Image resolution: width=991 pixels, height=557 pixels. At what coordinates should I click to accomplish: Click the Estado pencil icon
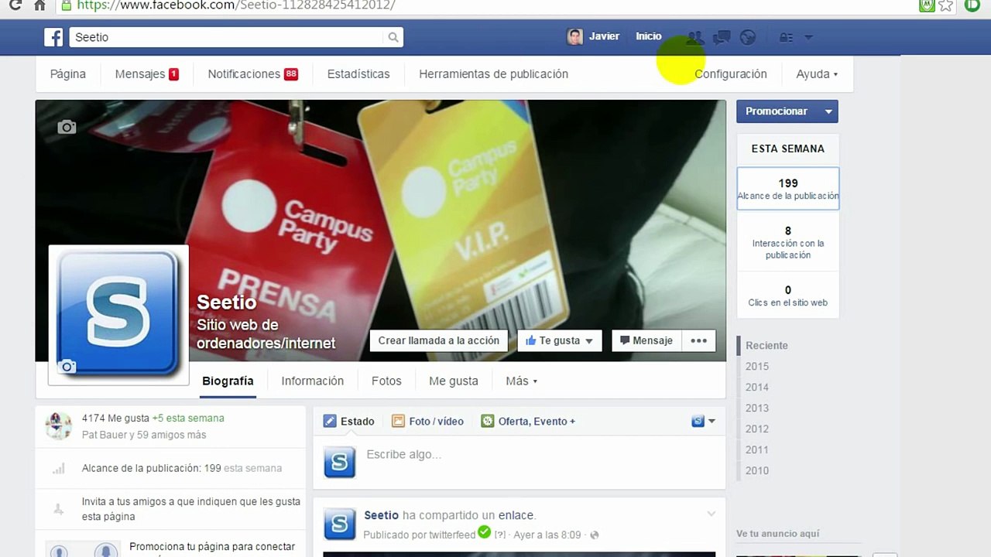pyautogui.click(x=330, y=421)
